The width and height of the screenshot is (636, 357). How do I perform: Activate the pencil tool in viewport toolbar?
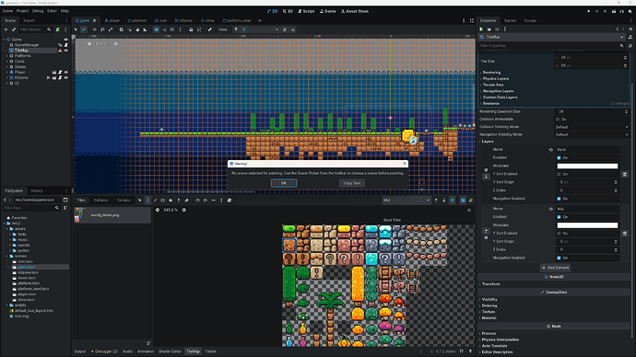pos(84,29)
